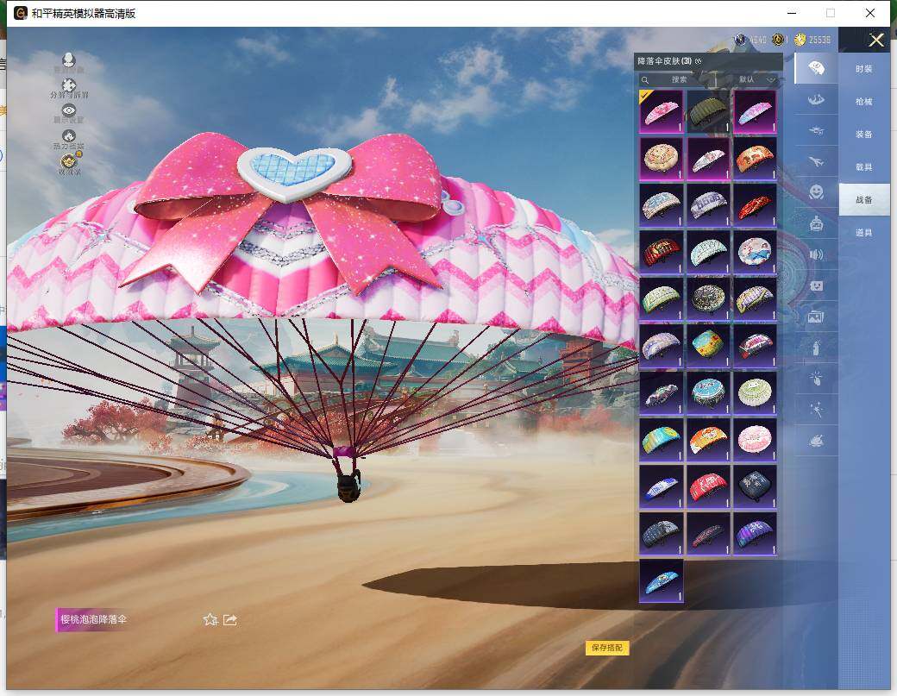Select the red parachute with white characters
This screenshot has height=696, width=897.
pos(708,486)
